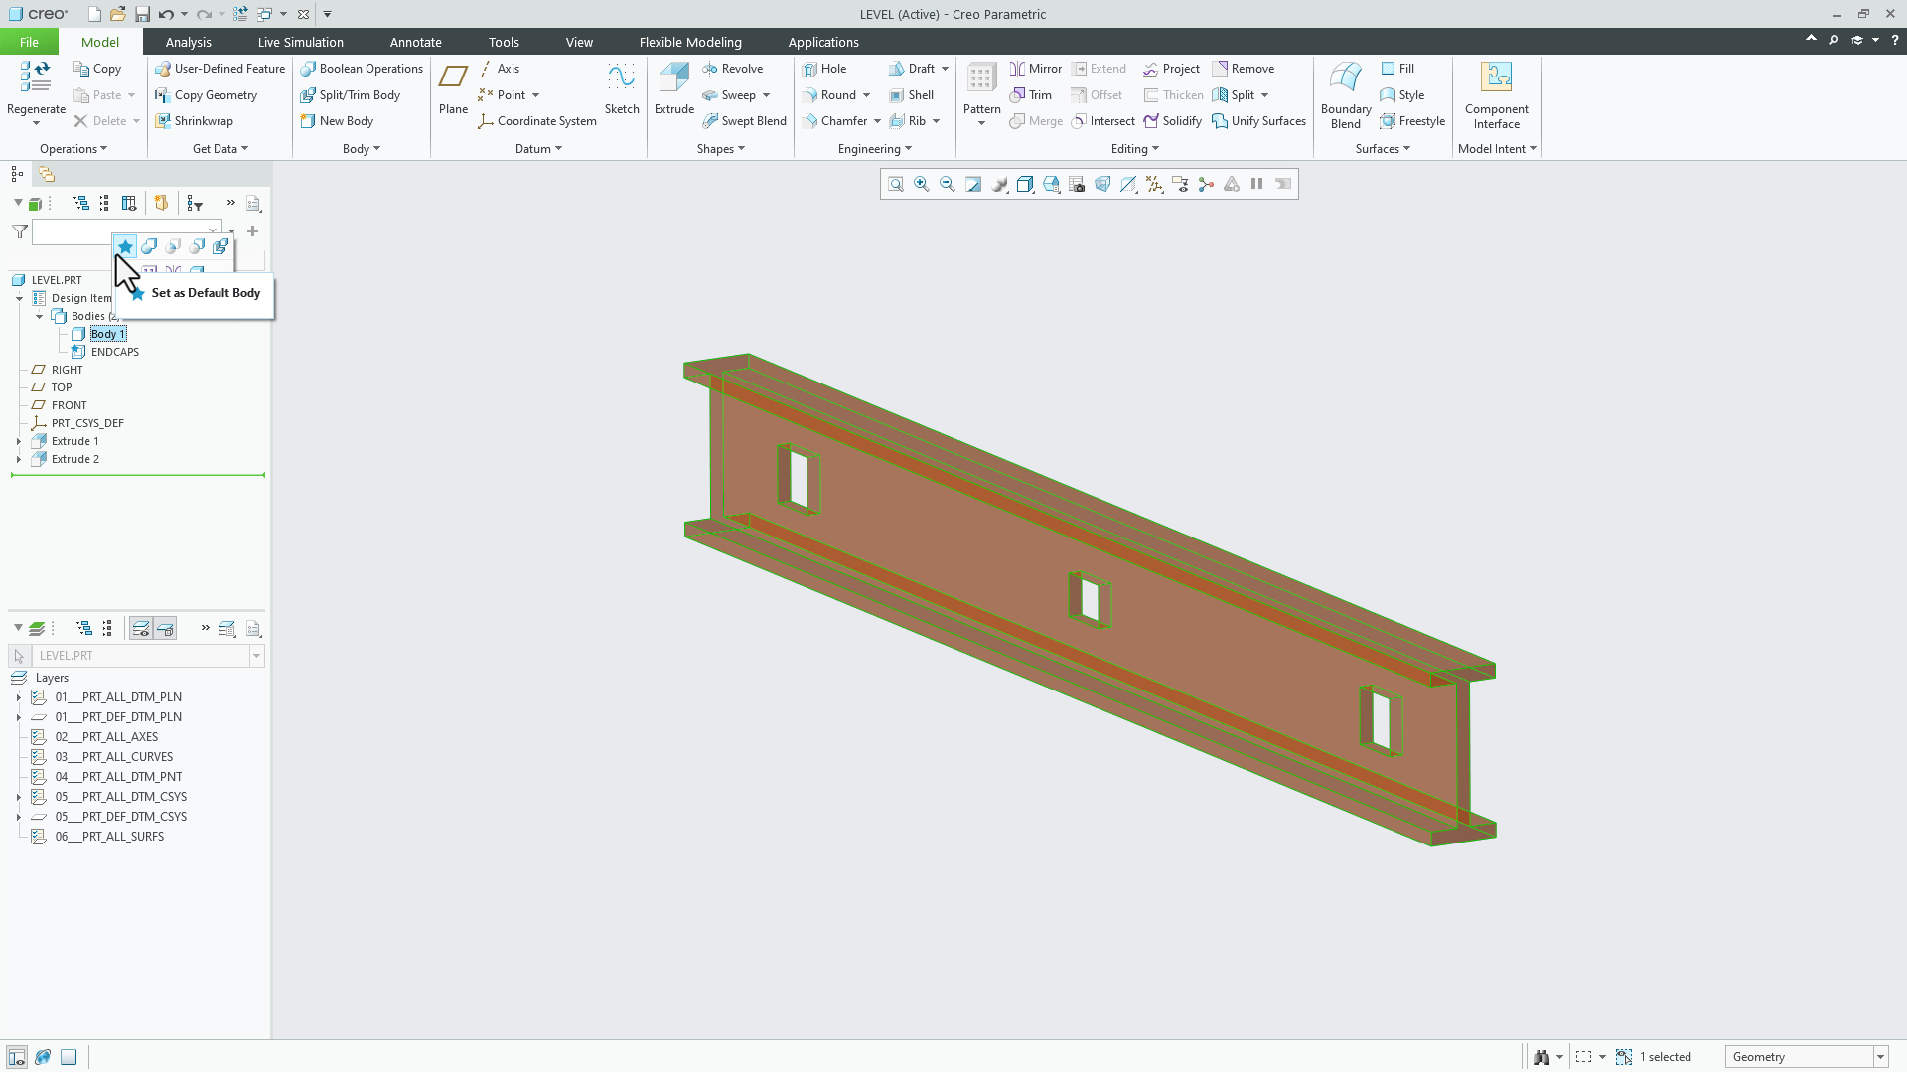The height and width of the screenshot is (1073, 1907).
Task: Click the View Manager icon in graphics toolbar
Action: [1077, 184]
